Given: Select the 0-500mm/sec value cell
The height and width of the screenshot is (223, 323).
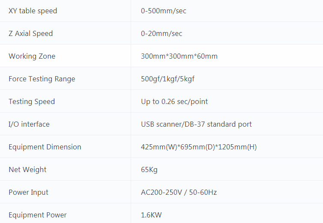Looking at the screenshot, I should tap(164, 11).
